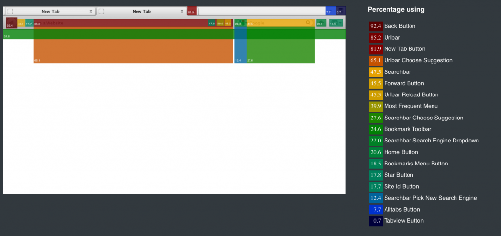Click the 'Searchbar Search Engine Dropdown' legend label
501x236 pixels.
click(432, 141)
